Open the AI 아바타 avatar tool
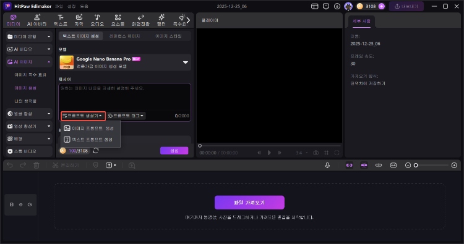464x244 pixels. pos(37,20)
